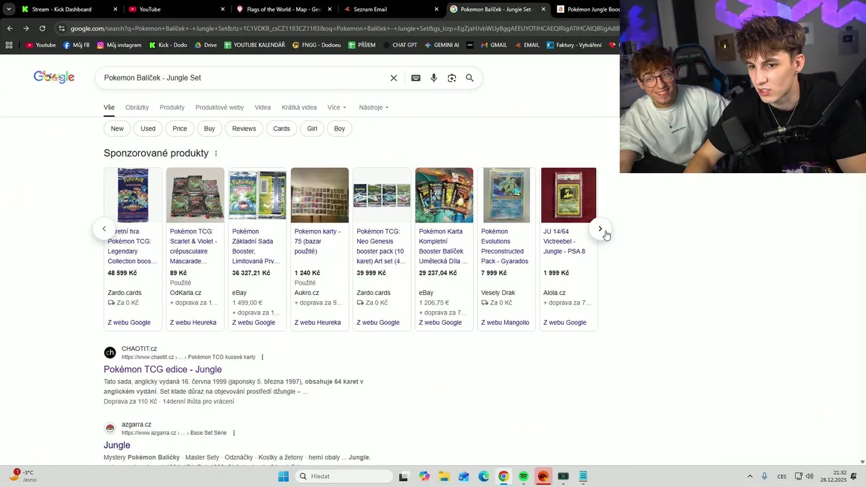The width and height of the screenshot is (866, 487).
Task: Go back to the previous page
Action: point(9,28)
